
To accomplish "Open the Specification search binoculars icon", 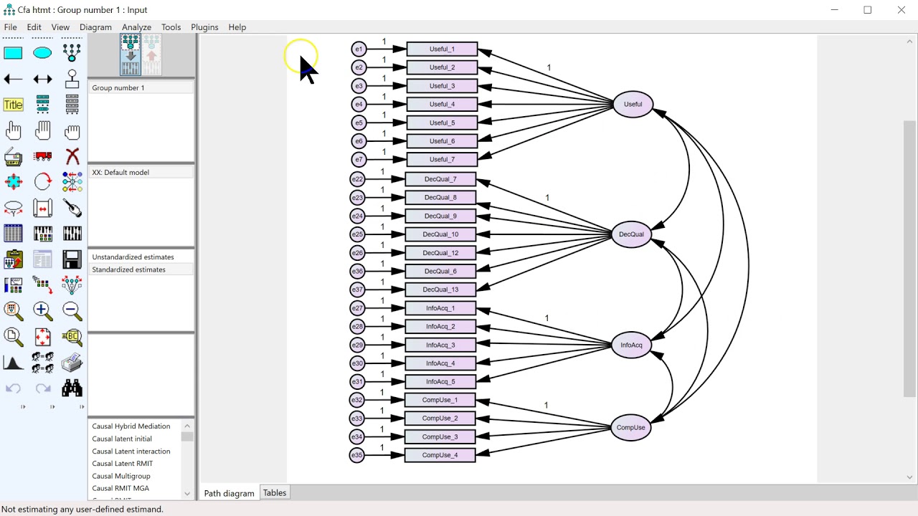I will (72, 388).
